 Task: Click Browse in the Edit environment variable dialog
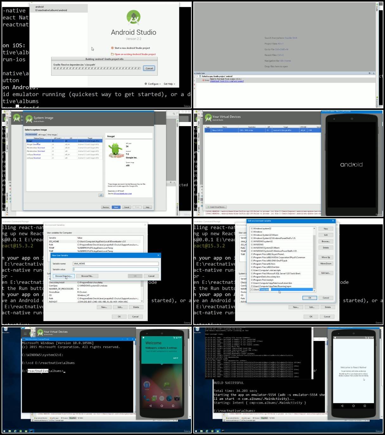[x=326, y=241]
